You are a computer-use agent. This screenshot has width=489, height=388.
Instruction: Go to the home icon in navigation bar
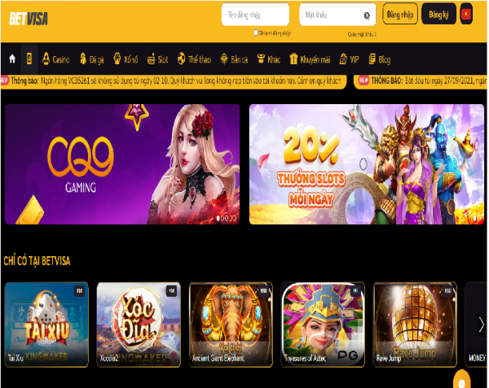click(12, 59)
